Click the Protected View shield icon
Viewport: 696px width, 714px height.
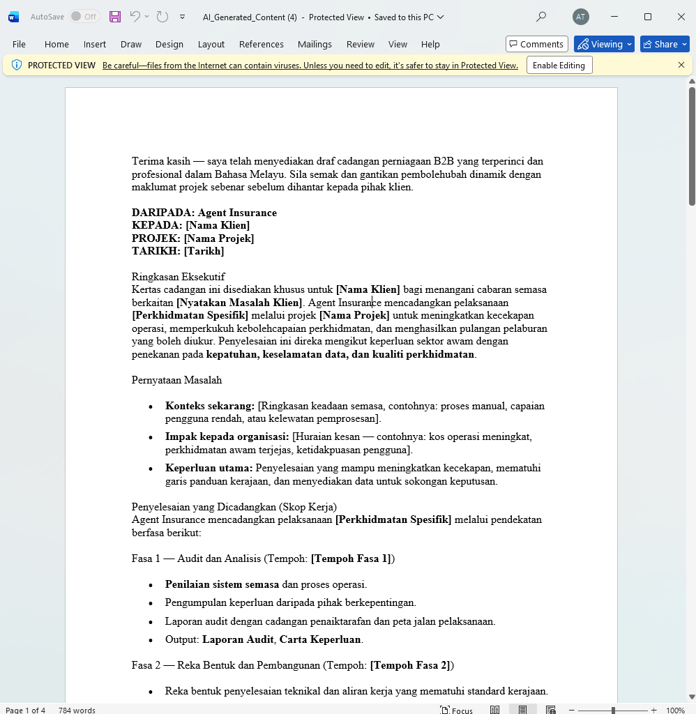[x=17, y=65]
